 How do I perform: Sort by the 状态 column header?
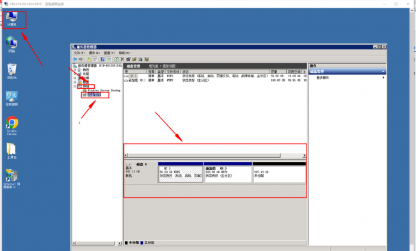pos(225,72)
